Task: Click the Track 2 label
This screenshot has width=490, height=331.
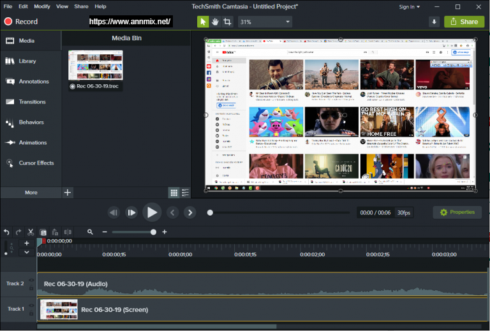Action: [15, 284]
